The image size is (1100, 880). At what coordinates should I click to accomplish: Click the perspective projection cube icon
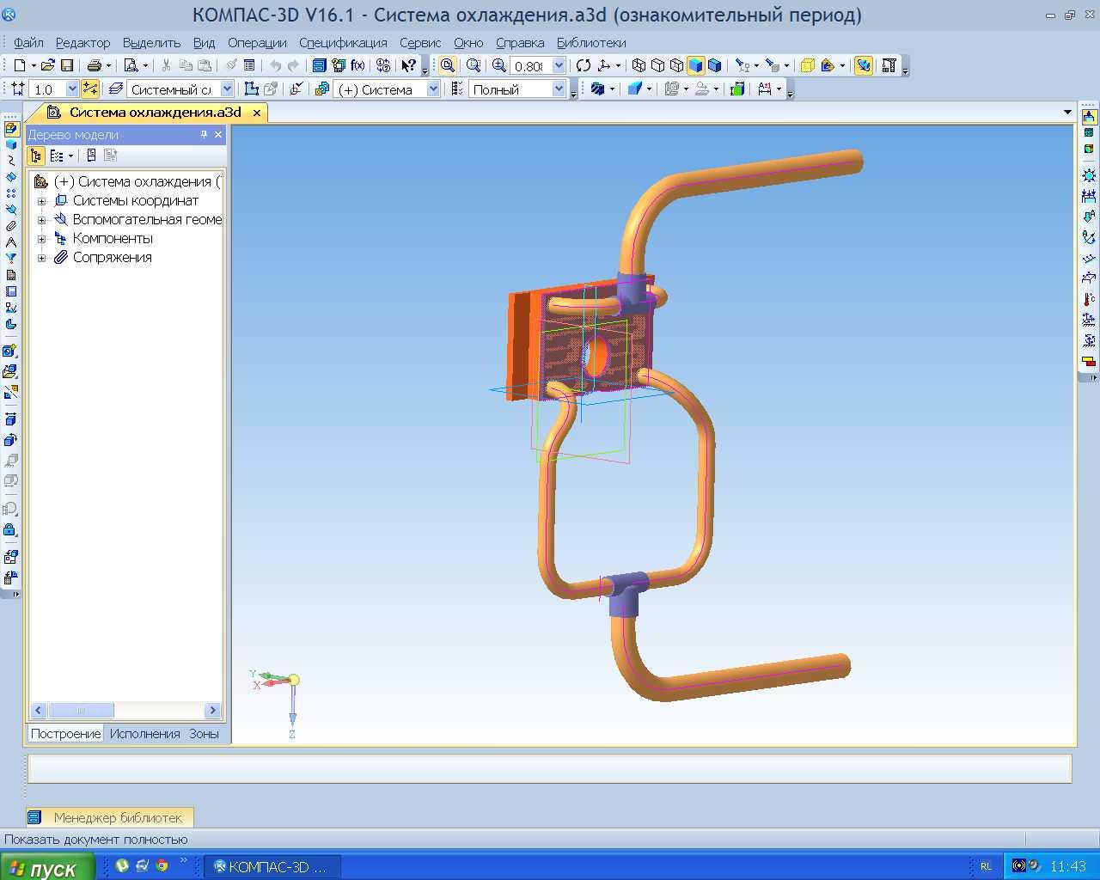807,65
